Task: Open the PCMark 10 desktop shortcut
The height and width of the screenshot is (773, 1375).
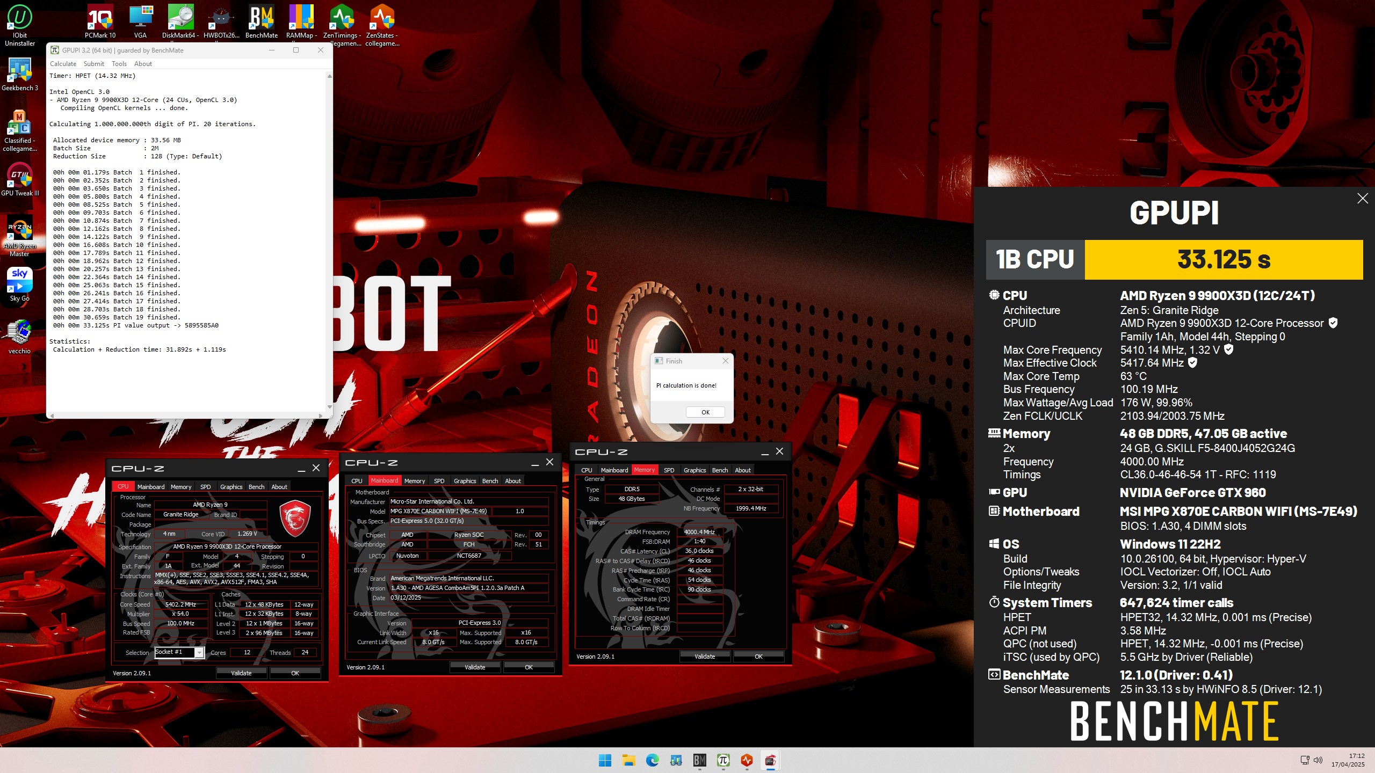Action: 100,21
